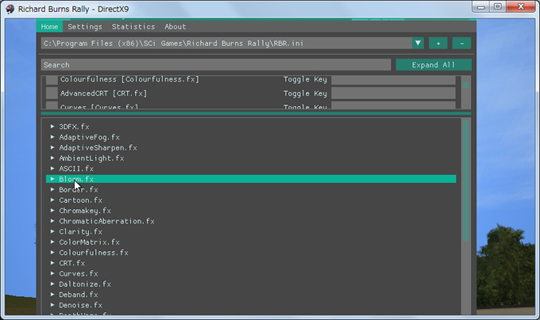Select the AdvancedCRT [CRT.fx] label

tap(104, 93)
